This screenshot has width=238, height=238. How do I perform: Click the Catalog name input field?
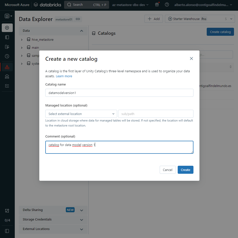[x=119, y=93]
